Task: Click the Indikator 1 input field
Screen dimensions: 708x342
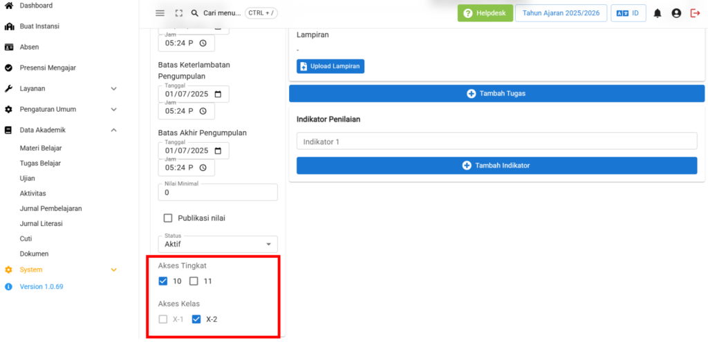Action: pos(496,141)
